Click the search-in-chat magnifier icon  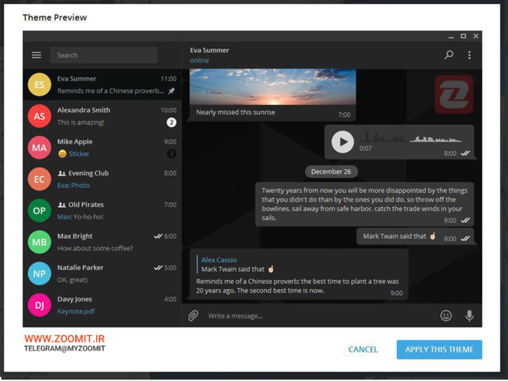(448, 55)
